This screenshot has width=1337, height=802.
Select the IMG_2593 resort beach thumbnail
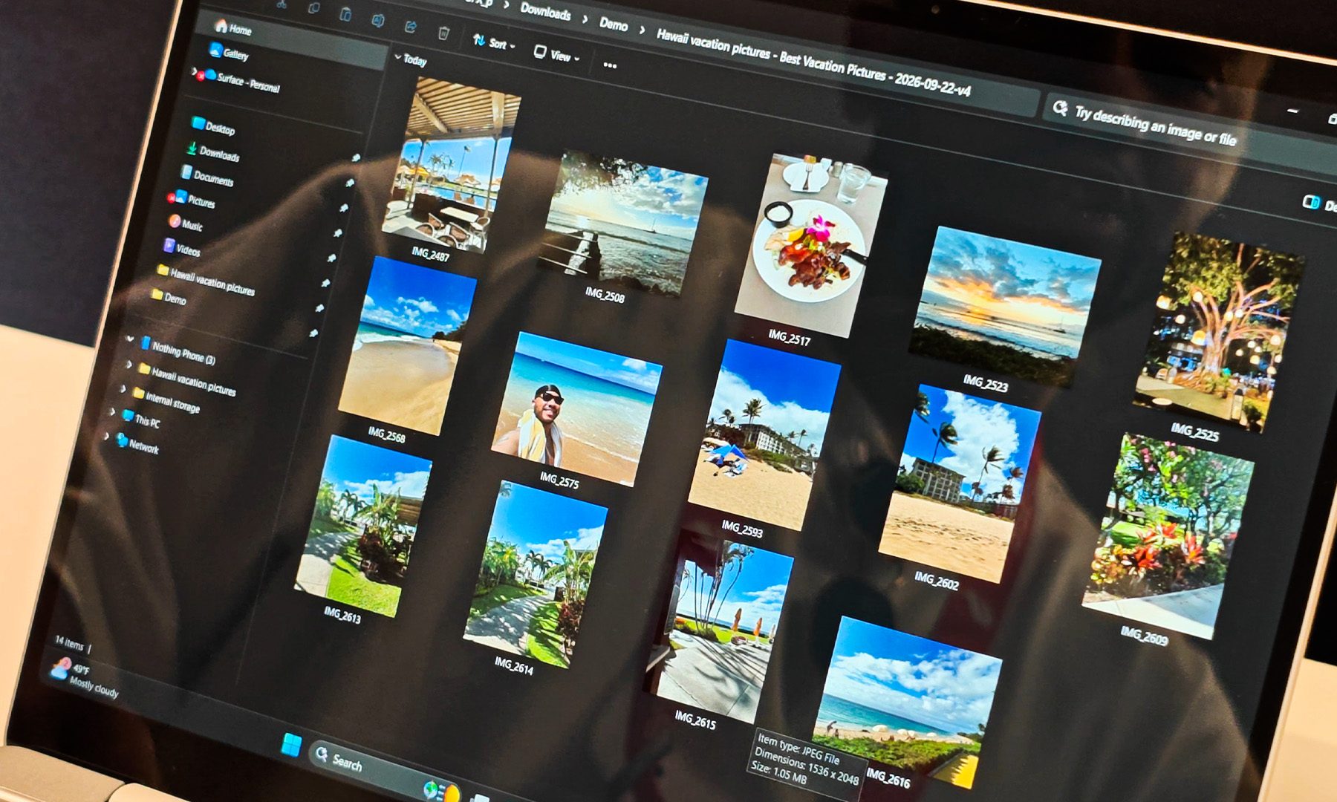click(x=764, y=436)
